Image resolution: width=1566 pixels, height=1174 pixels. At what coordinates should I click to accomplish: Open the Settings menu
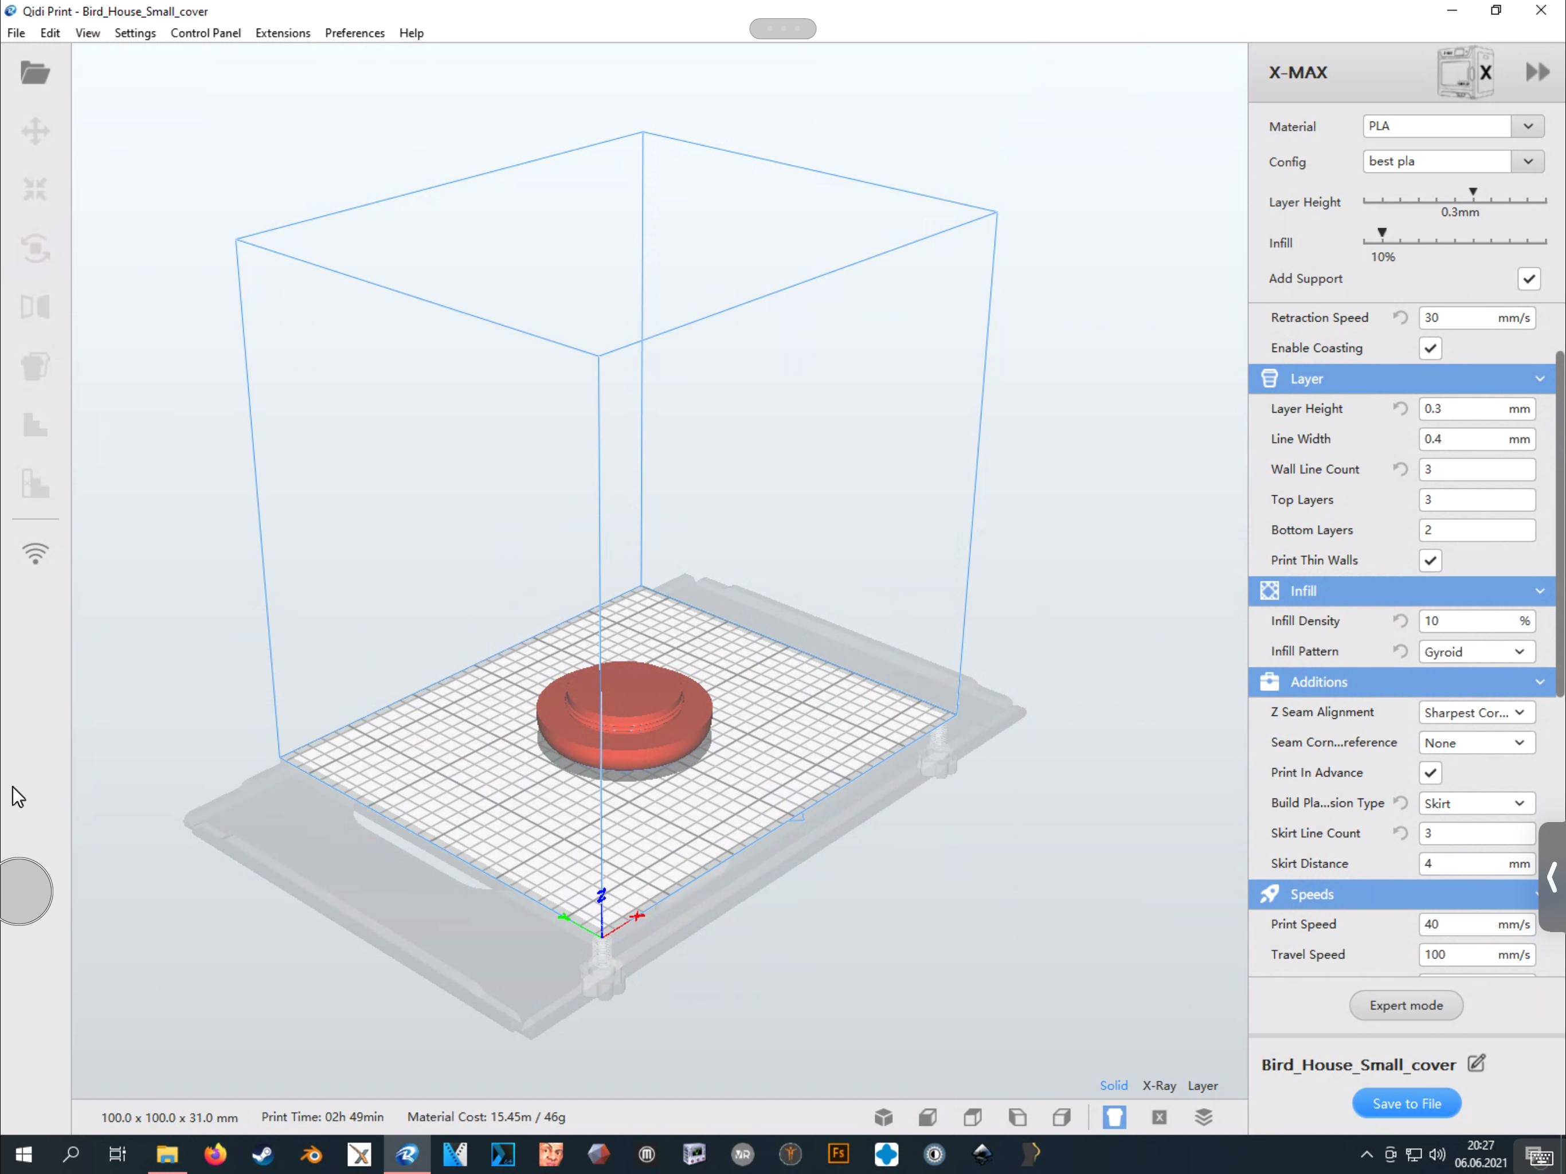tap(135, 33)
